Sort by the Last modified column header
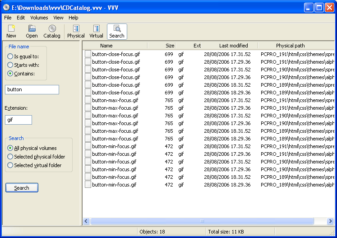 tap(230, 46)
